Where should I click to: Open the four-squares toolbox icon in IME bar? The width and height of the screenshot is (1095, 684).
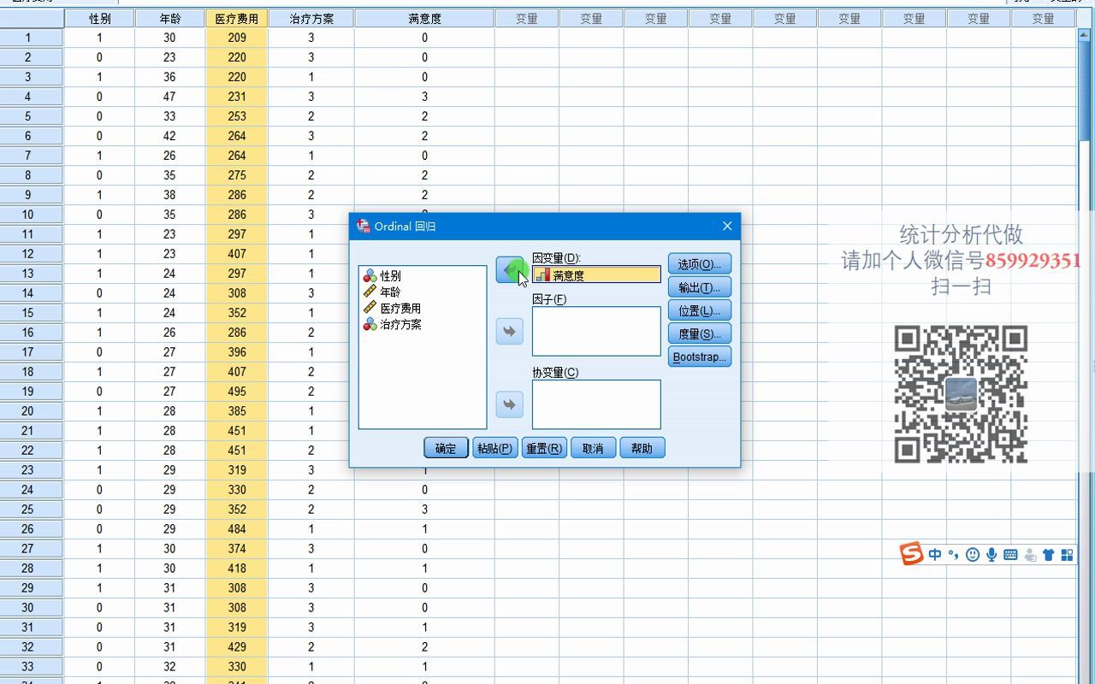coord(1067,555)
